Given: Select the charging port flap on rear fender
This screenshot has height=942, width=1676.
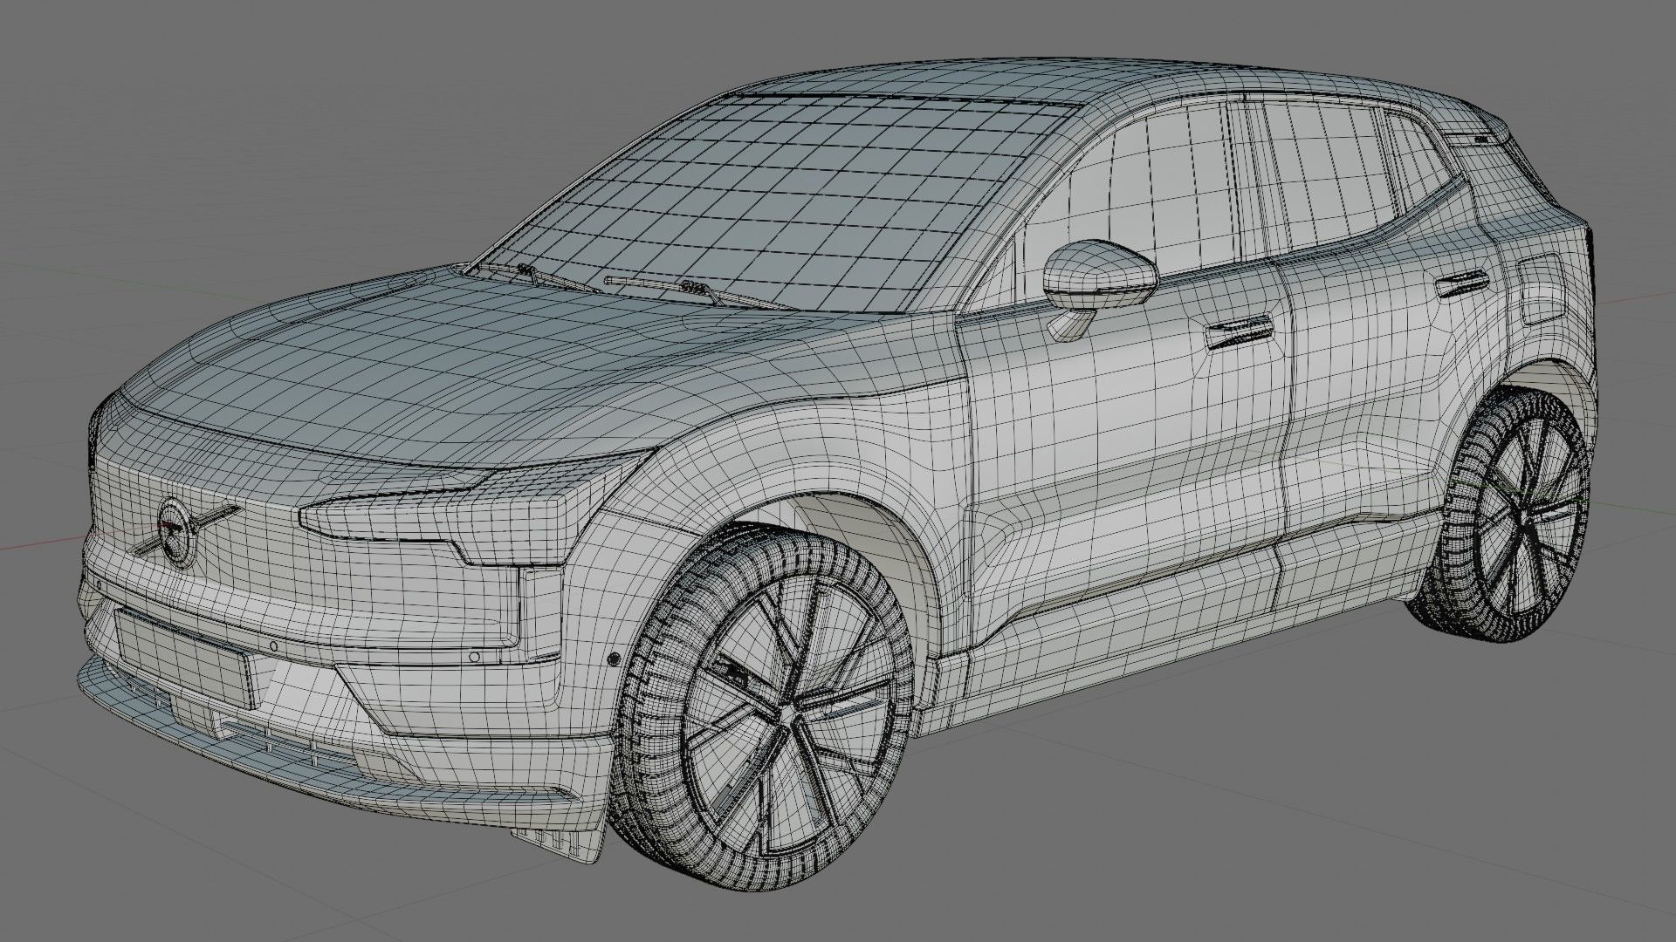Looking at the screenshot, I should click(1542, 290).
